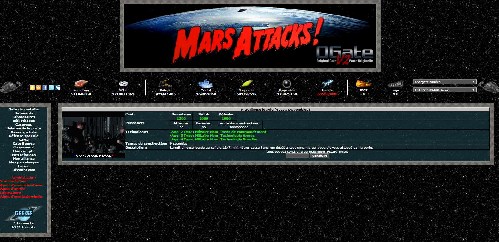The image size is (499, 242).
Task: Open the red Laboratoire admin link
Action: [x=10, y=193]
